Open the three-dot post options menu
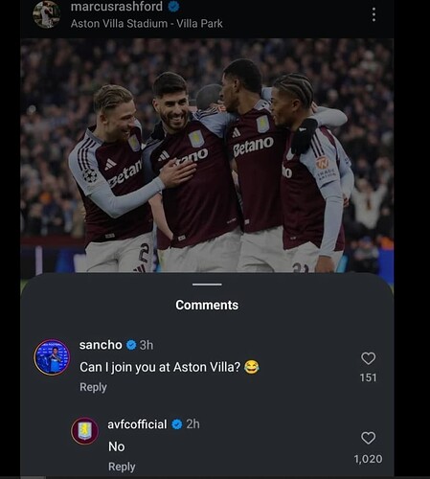Image resolution: width=430 pixels, height=479 pixels. click(373, 14)
